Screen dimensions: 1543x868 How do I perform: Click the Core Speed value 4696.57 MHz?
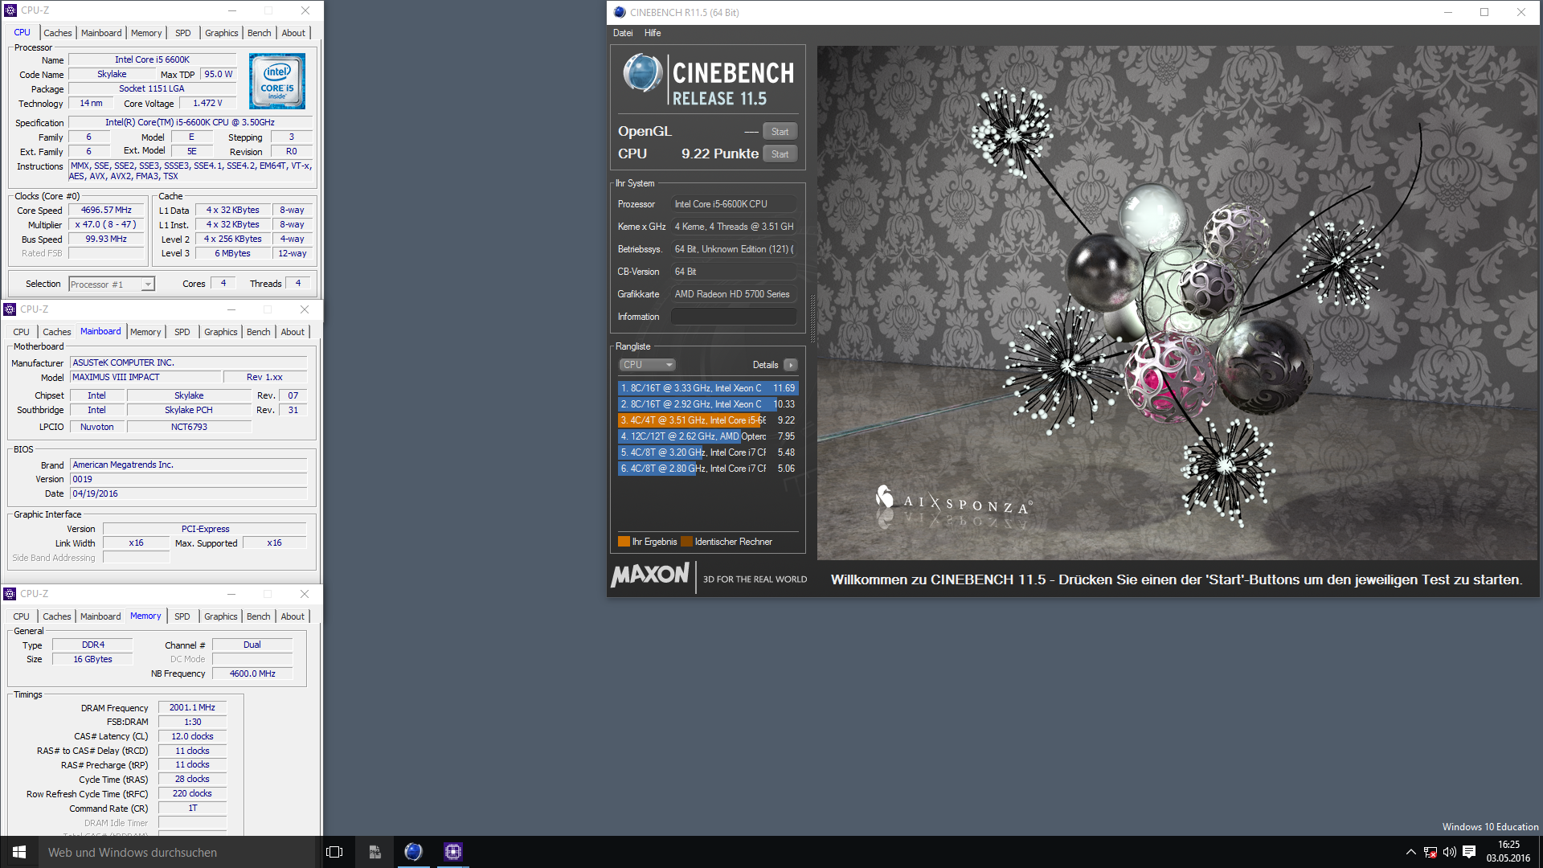pyautogui.click(x=106, y=211)
